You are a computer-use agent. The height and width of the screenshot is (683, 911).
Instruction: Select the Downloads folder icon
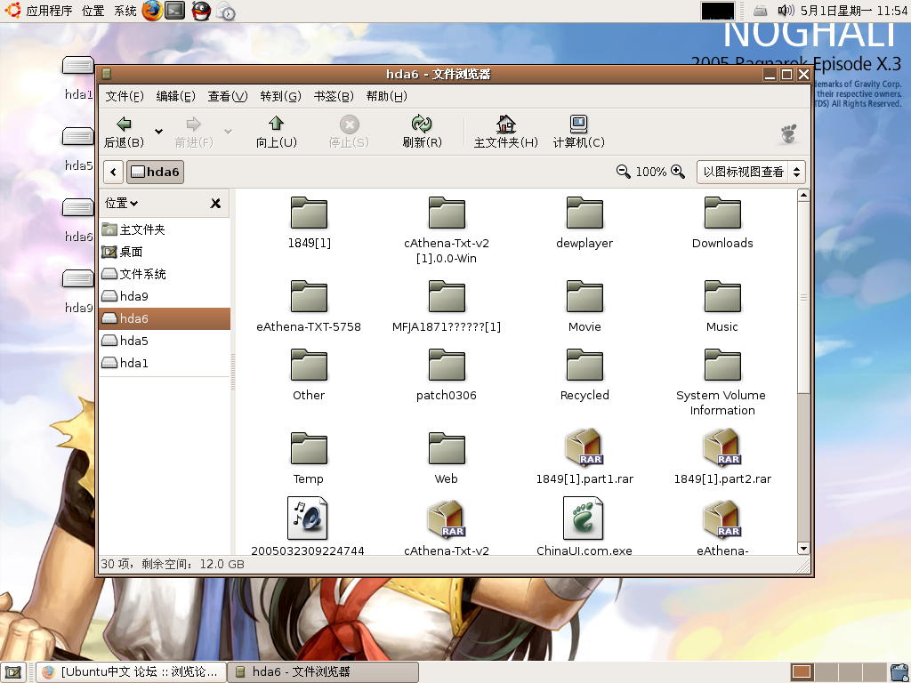(x=722, y=213)
